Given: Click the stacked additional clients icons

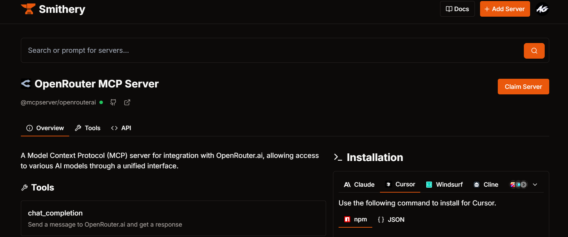Looking at the screenshot, I should (518, 185).
